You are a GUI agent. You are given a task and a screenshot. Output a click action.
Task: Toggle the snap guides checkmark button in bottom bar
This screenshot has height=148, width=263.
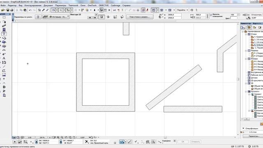122,142
